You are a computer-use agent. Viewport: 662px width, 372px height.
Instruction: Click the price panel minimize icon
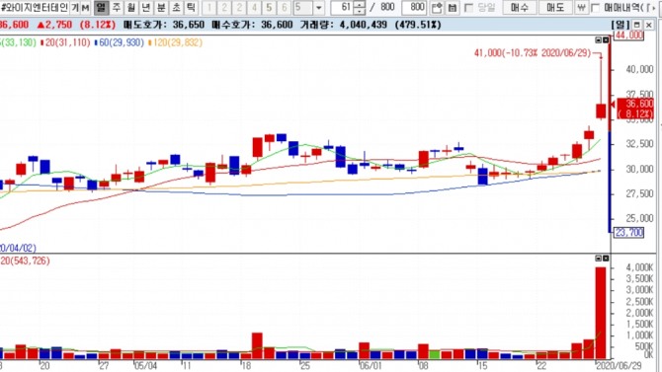(x=598, y=40)
